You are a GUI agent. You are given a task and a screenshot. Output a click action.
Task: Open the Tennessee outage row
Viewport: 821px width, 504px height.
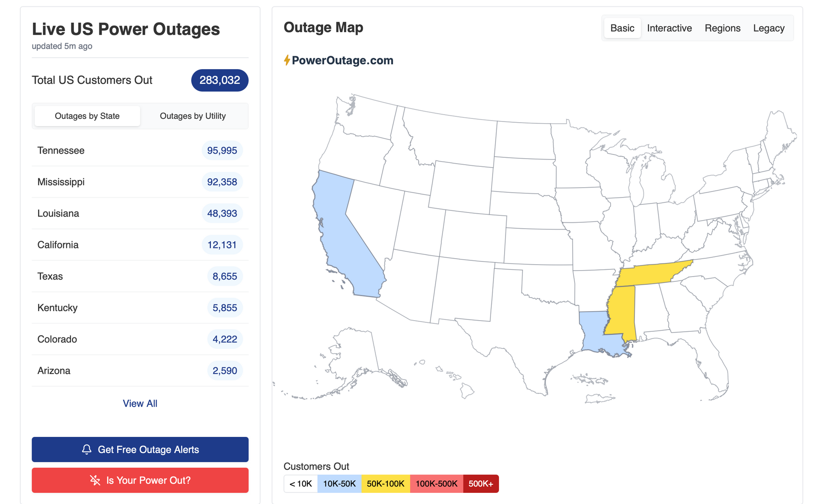[61, 150]
